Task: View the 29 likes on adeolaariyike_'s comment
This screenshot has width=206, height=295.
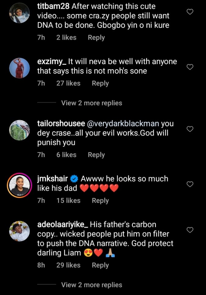Action: pyautogui.click(x=68, y=265)
